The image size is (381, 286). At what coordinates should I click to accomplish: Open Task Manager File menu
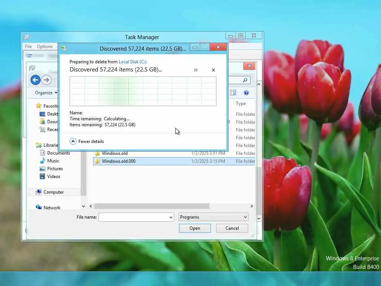click(28, 47)
